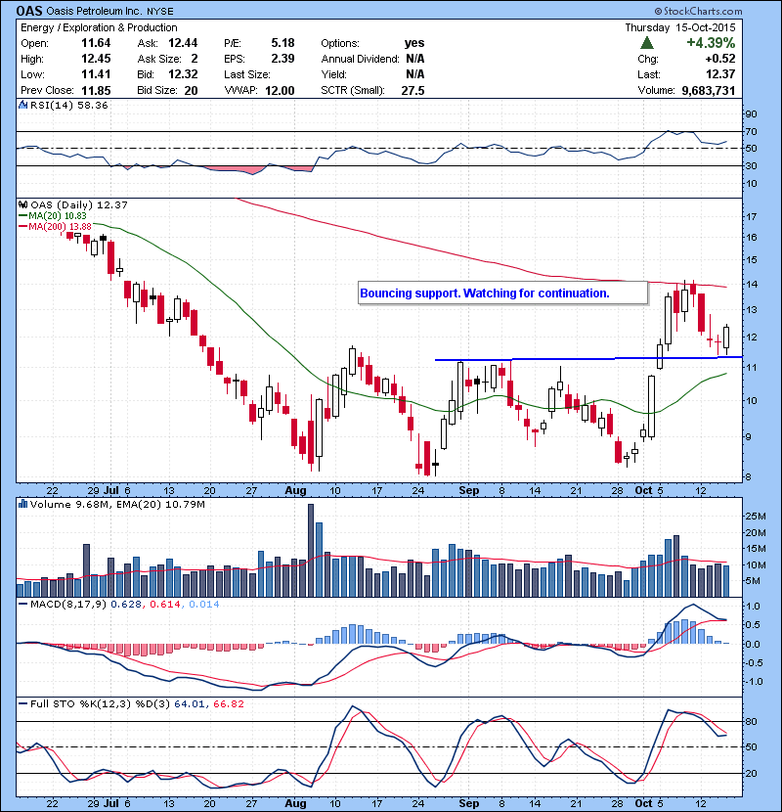The width and height of the screenshot is (782, 812).
Task: Click the 'Jul' label on price chart axis
Action: click(110, 490)
